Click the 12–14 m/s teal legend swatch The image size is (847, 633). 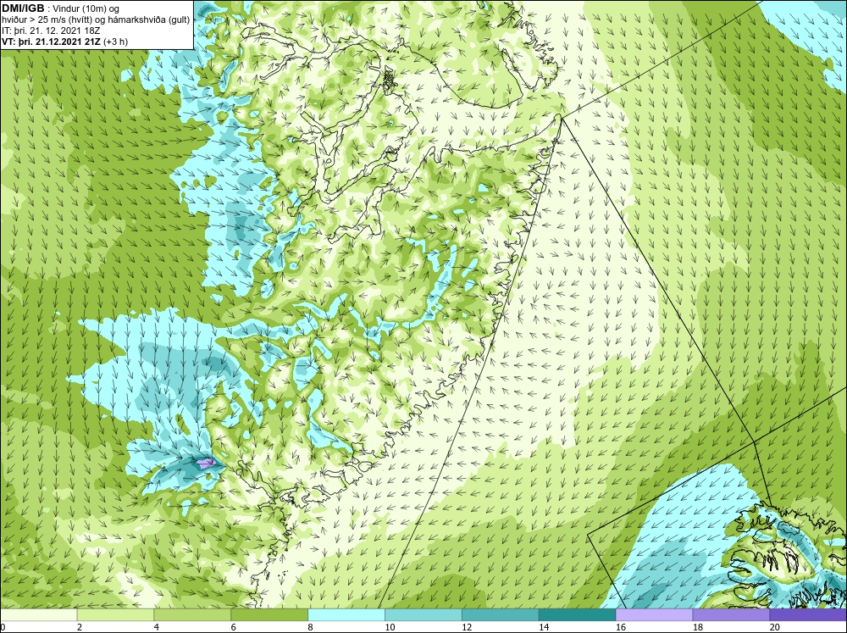[x=501, y=615]
